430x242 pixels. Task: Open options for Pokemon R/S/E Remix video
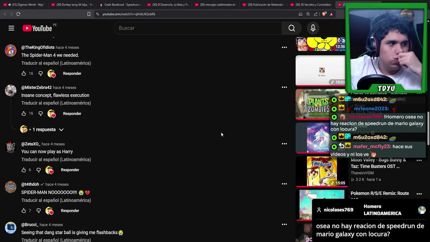419,194
